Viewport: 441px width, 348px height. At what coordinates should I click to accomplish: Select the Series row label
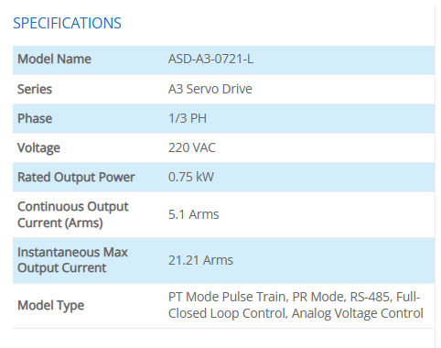click(x=35, y=89)
